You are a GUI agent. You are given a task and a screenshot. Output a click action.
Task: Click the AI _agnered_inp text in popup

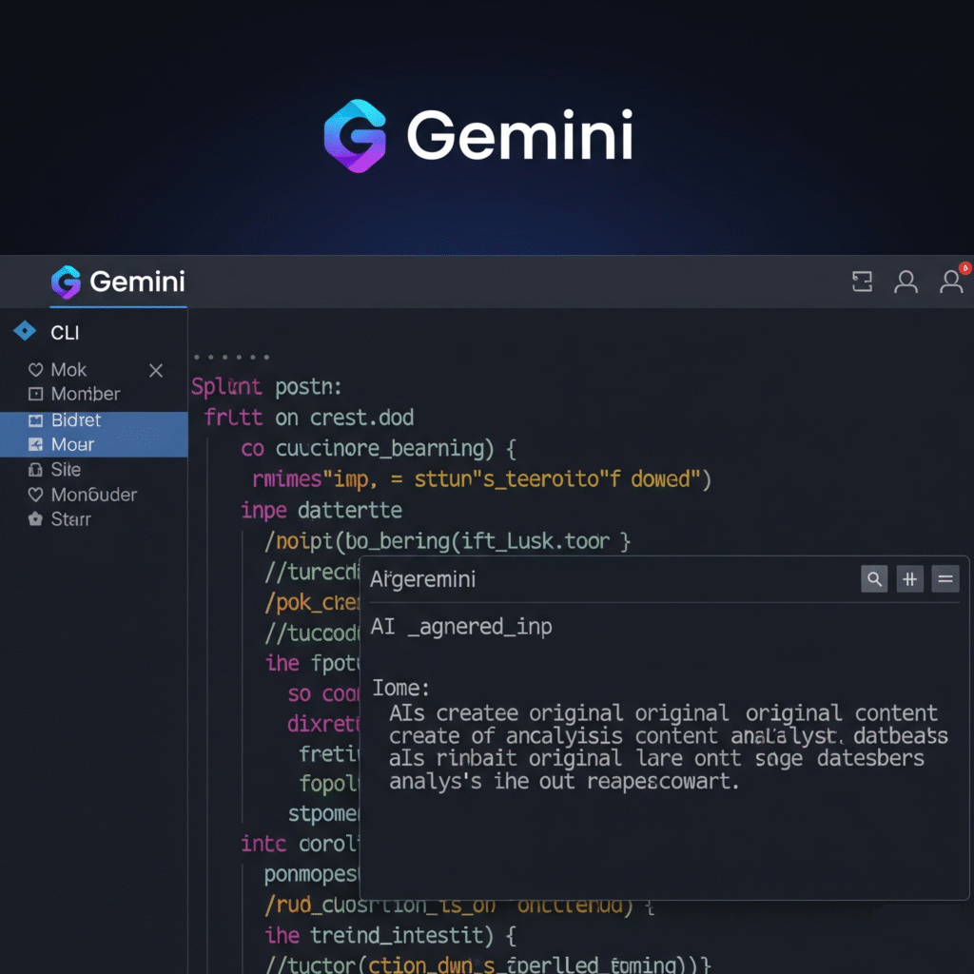461,626
